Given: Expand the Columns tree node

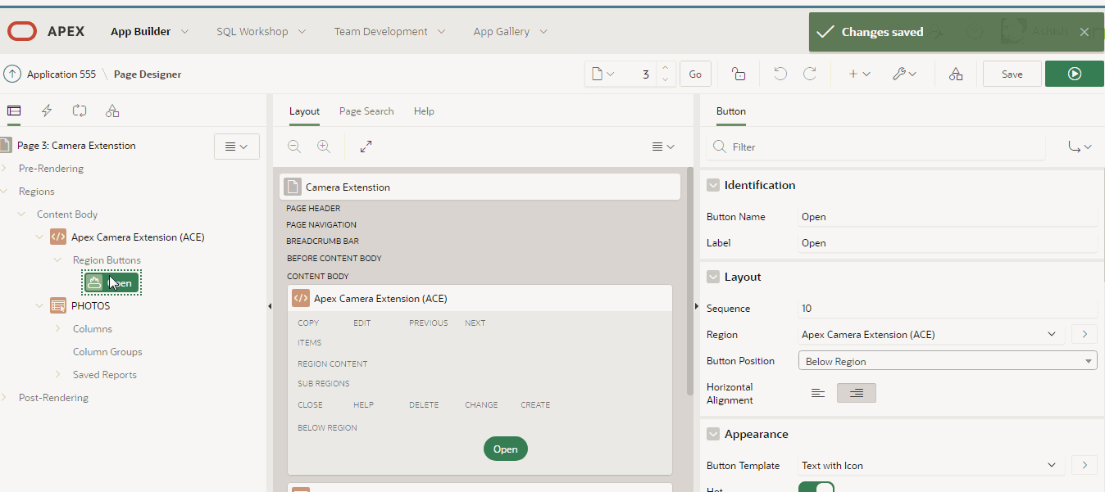Looking at the screenshot, I should [x=58, y=328].
